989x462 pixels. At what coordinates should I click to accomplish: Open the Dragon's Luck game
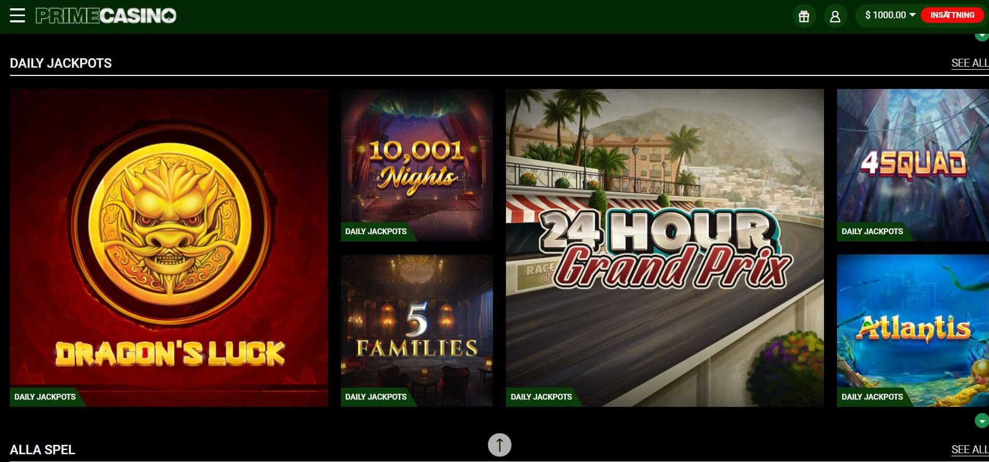pos(169,248)
